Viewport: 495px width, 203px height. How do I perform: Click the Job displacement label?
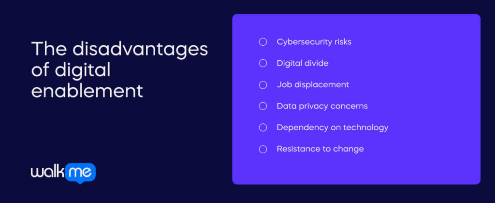(x=312, y=85)
